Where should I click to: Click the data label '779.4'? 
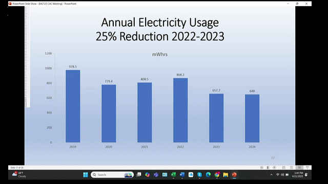pyautogui.click(x=109, y=81)
